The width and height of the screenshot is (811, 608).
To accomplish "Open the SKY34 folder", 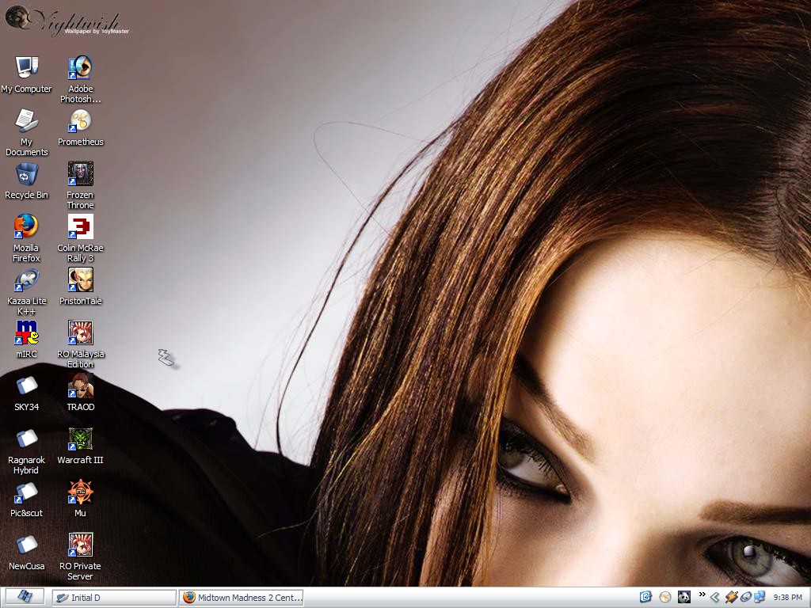I will (x=26, y=386).
